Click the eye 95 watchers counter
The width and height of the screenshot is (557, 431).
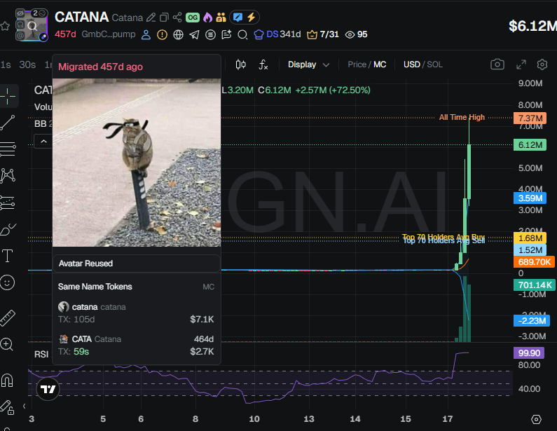tap(357, 34)
